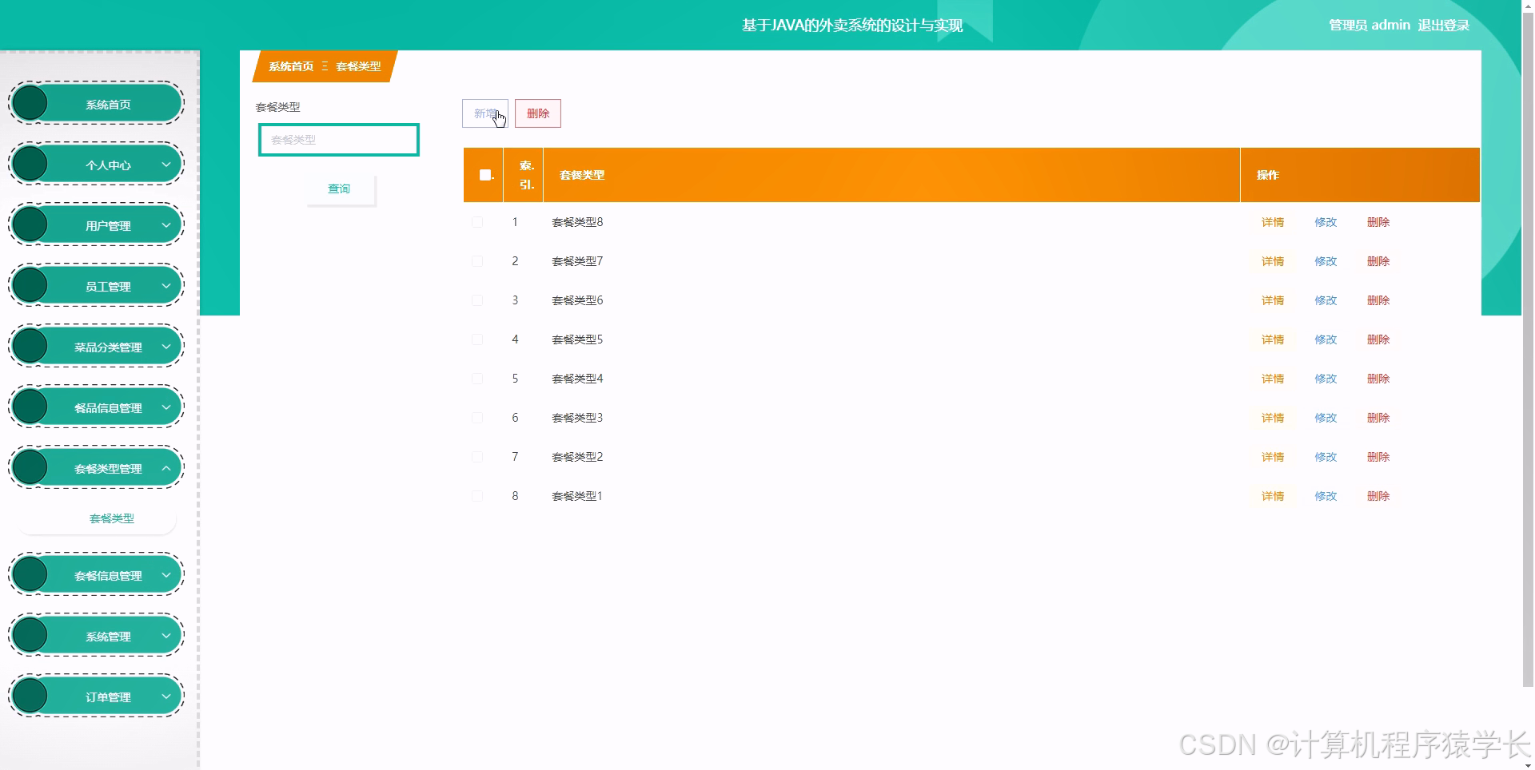Screen dimensions: 1535x770
Task: Click the dark circle icon beside 菜品分类管理
Action: click(30, 346)
